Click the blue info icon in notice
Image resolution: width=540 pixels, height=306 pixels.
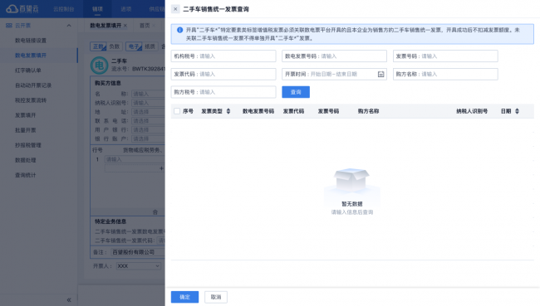tap(179, 30)
